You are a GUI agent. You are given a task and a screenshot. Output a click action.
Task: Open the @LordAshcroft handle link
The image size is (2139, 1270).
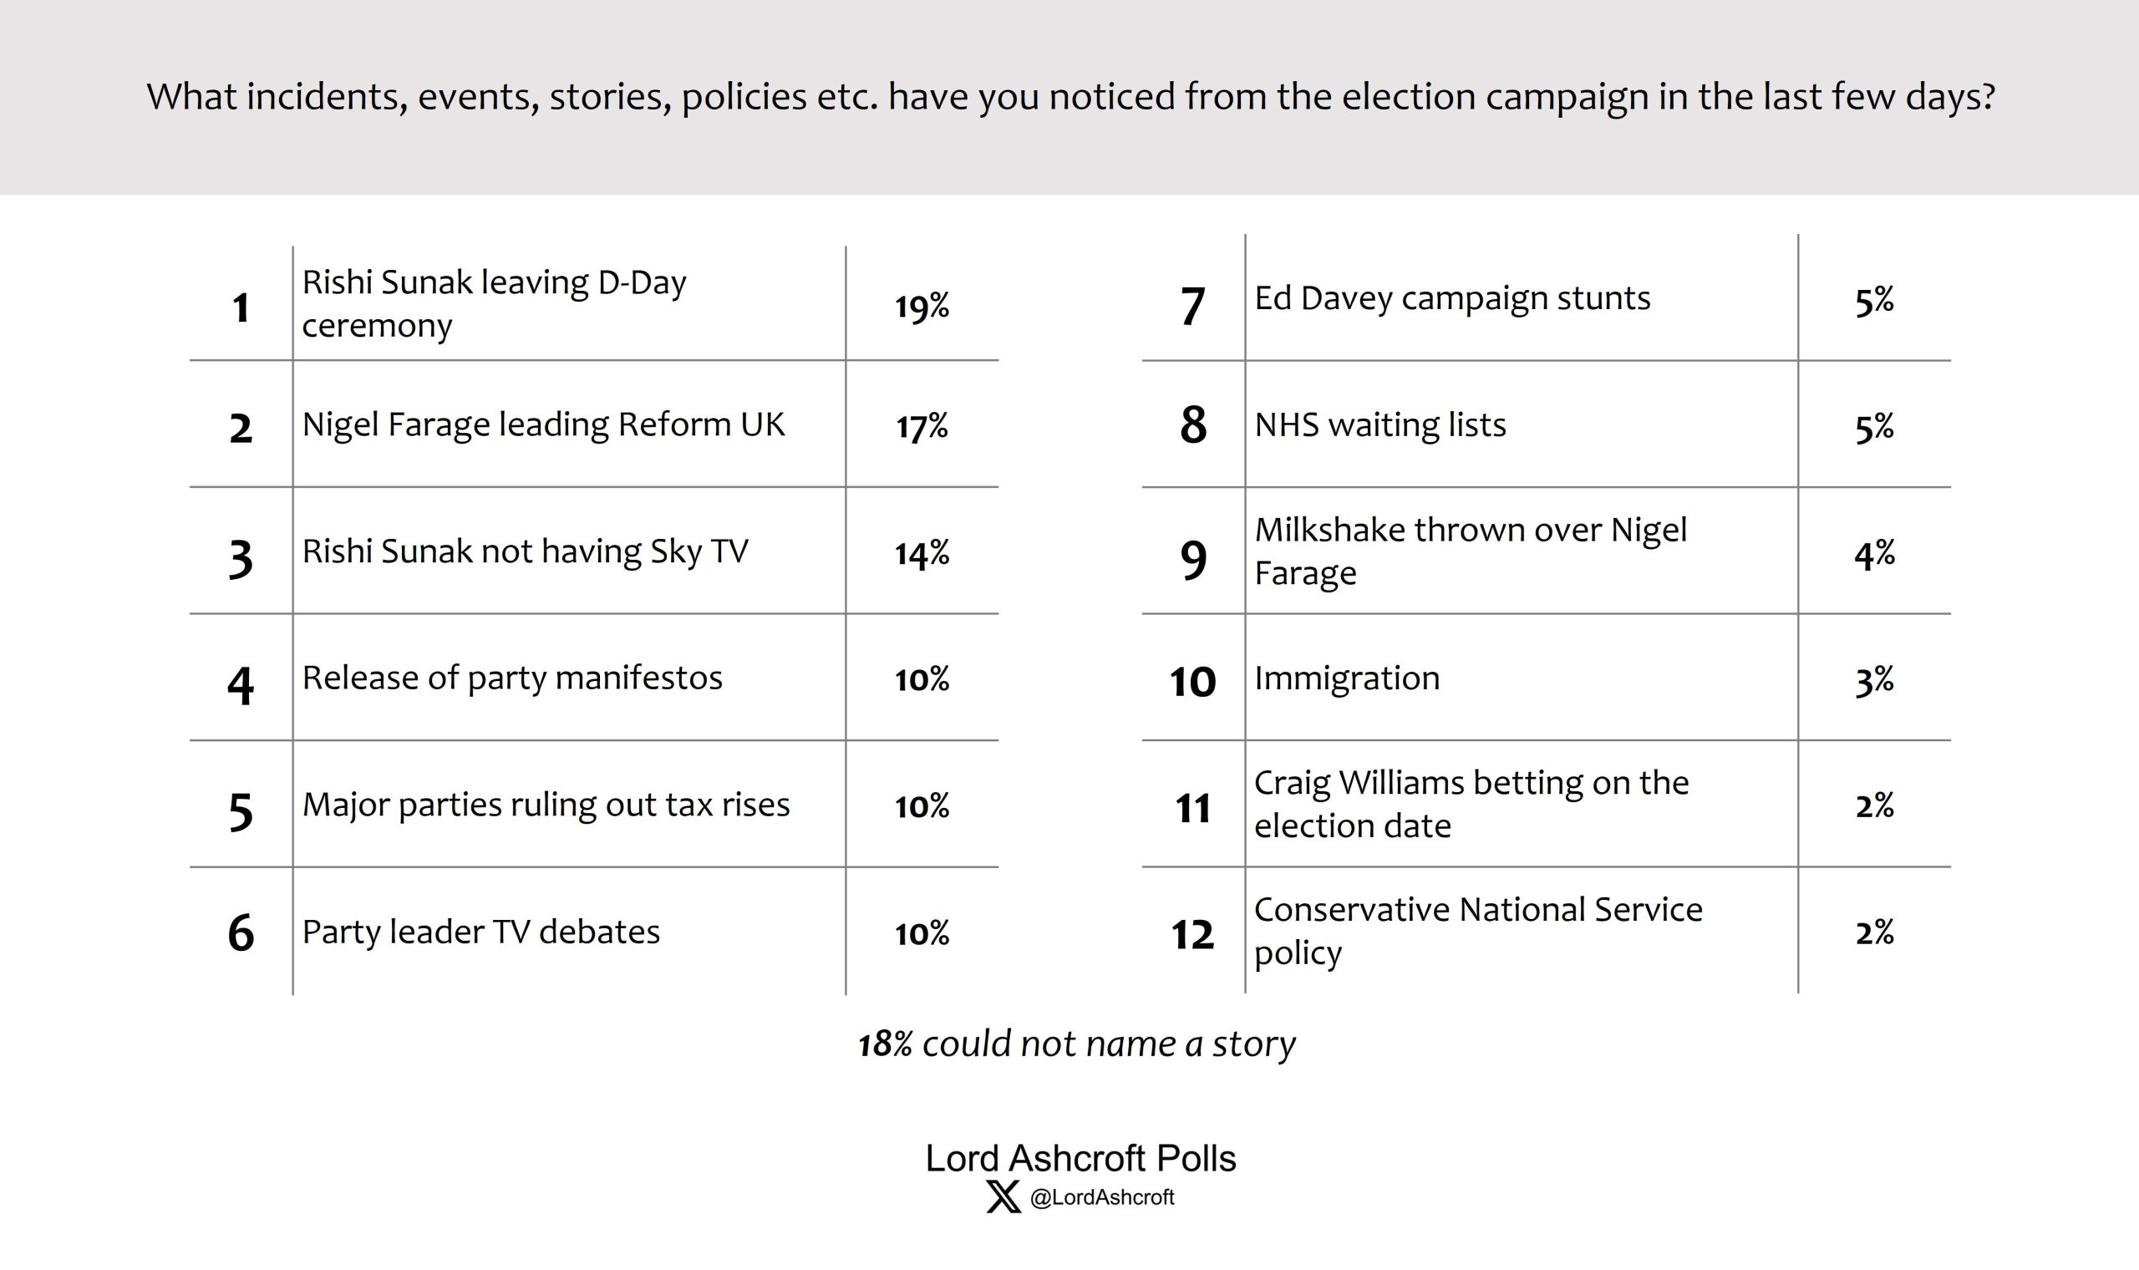click(1102, 1197)
